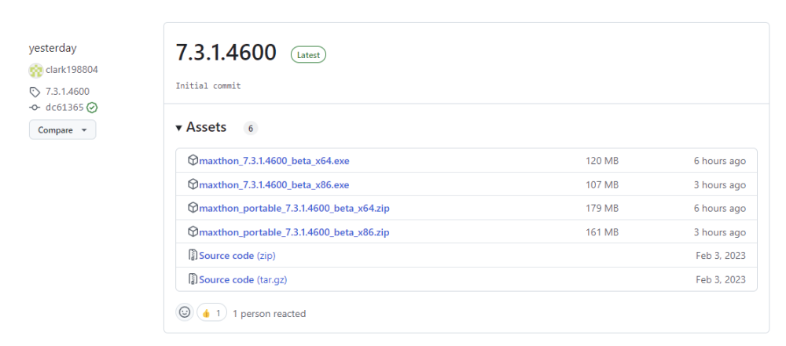Click the clark198804 avatar image
The height and width of the screenshot is (346, 786).
[36, 71]
